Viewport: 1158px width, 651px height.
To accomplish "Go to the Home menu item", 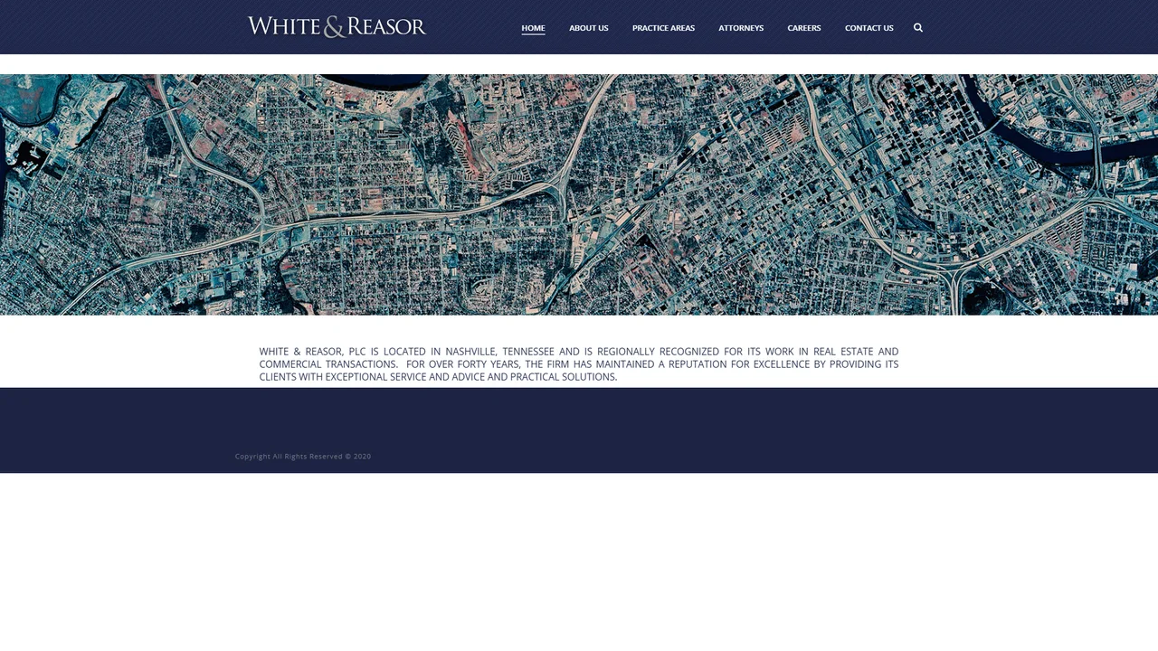I will [x=533, y=28].
